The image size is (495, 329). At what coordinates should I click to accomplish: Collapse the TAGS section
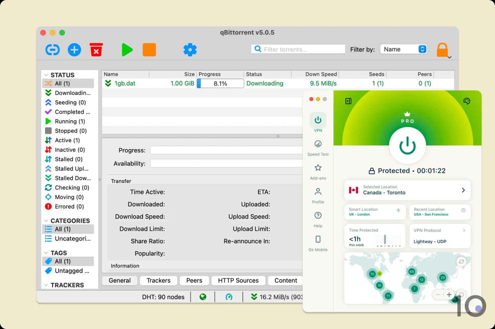pos(46,253)
